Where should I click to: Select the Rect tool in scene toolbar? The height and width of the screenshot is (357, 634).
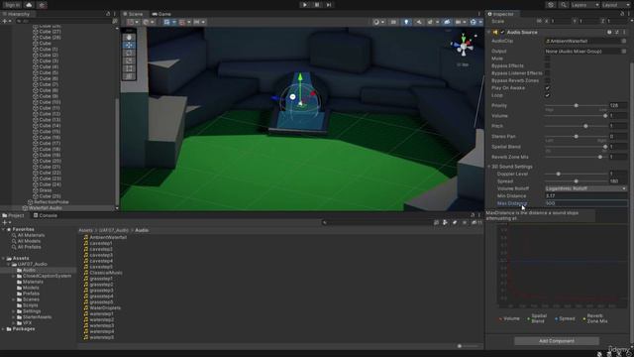[129, 68]
